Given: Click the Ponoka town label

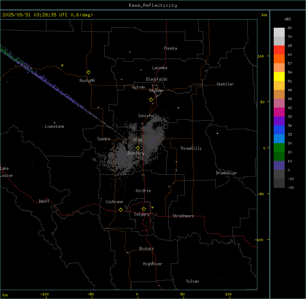Looking at the screenshot, I should (x=170, y=48).
